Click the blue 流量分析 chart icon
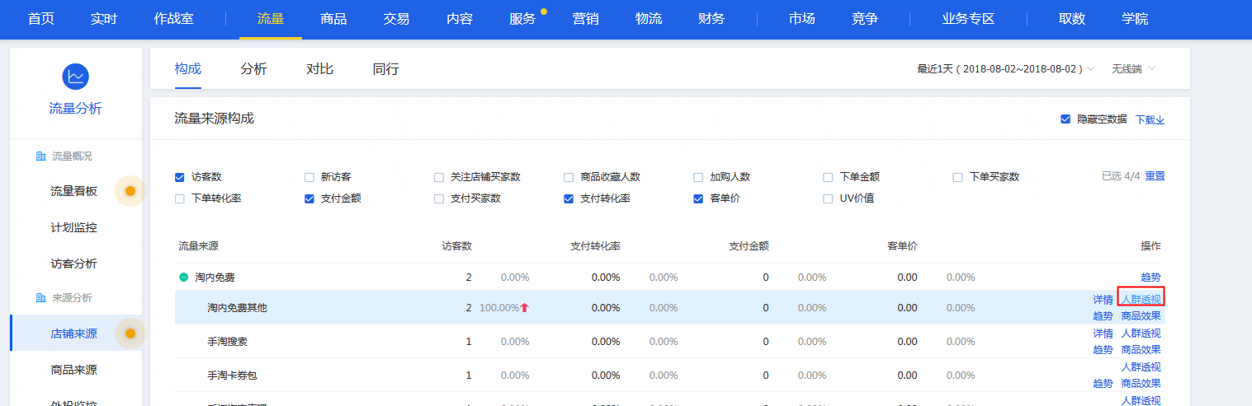The height and width of the screenshot is (406, 1252). pyautogui.click(x=75, y=77)
